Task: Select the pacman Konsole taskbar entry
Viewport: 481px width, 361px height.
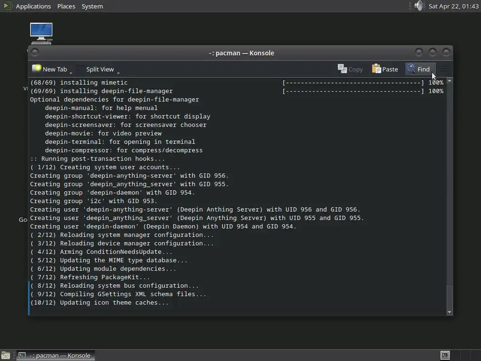Action: (x=55, y=355)
